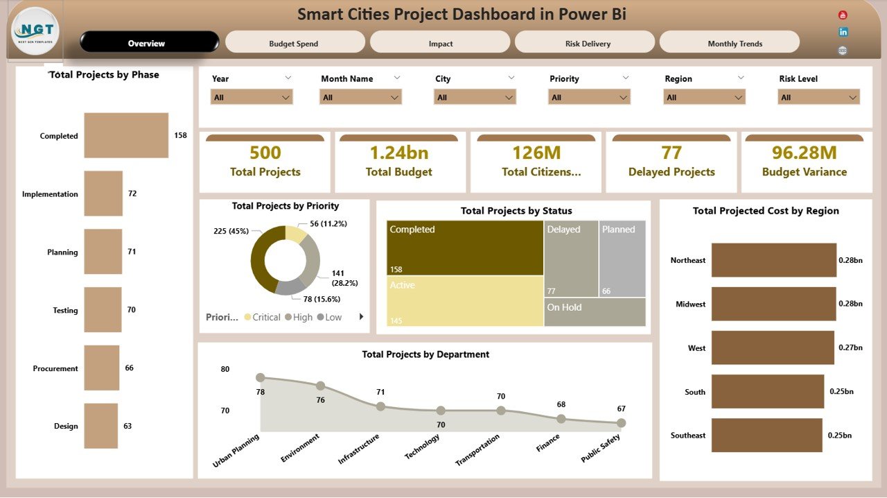
Task: Switch to the Monthly Trends page
Action: point(730,42)
